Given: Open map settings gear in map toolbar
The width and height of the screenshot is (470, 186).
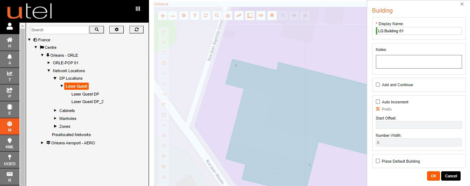Looking at the screenshot, I should (184, 16).
